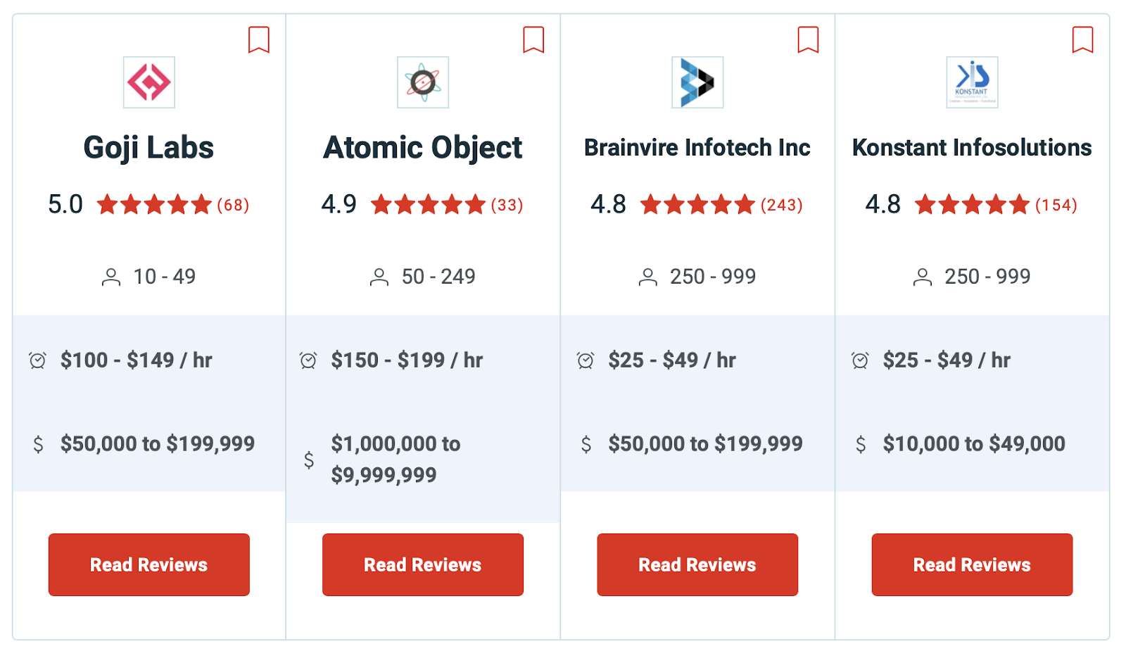The height and width of the screenshot is (651, 1126).
Task: Open the Goji Labs company title
Action: [x=148, y=148]
